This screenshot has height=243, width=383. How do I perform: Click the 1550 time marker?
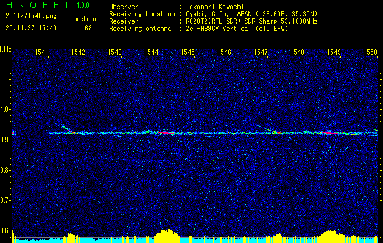[371, 52]
